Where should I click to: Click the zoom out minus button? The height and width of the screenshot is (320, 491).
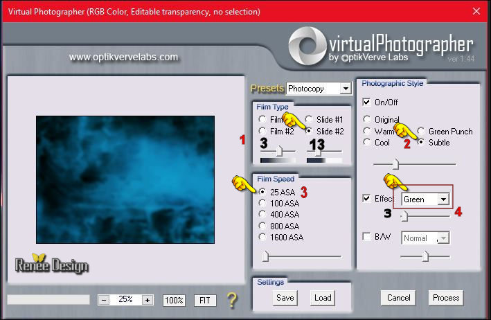point(104,301)
